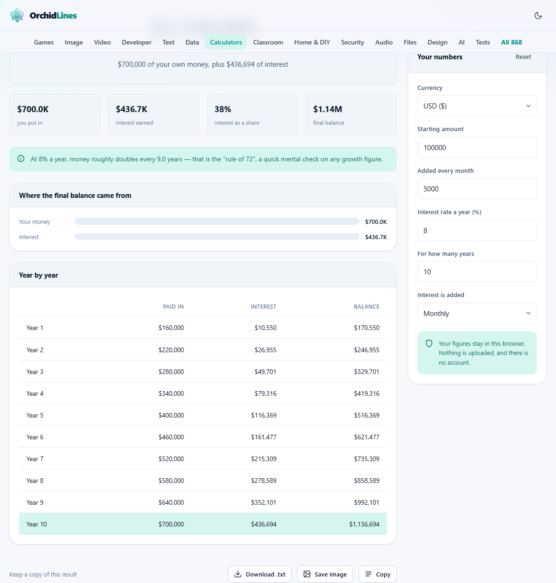Click the Year 2 interest $26,955
This screenshot has width=556, height=583.
pos(265,350)
